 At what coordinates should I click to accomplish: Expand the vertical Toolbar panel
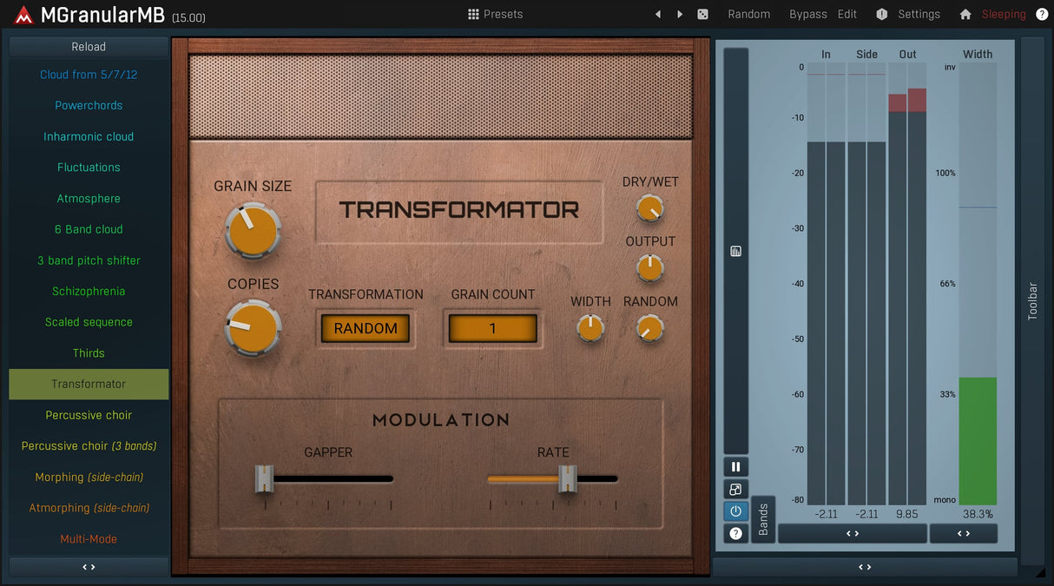(1032, 301)
